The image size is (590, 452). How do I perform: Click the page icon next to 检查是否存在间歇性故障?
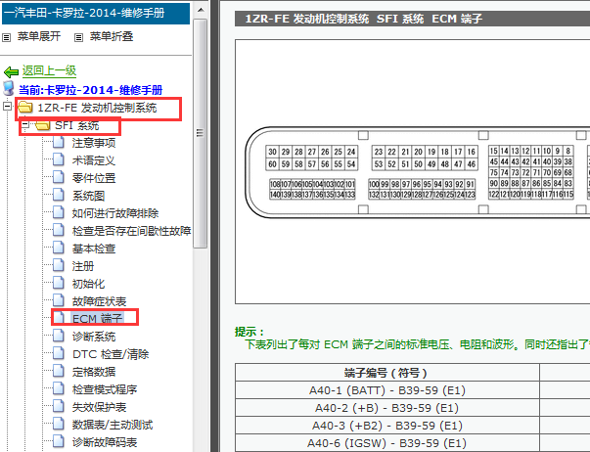59,231
